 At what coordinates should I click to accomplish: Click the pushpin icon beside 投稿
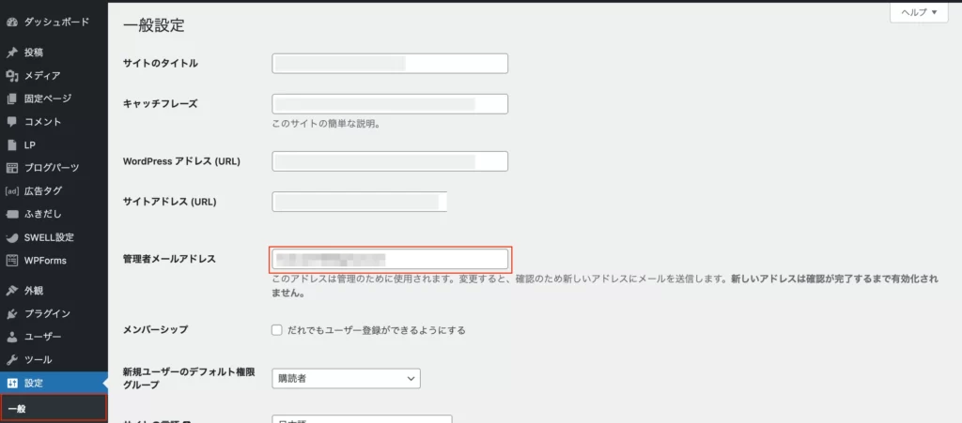pos(11,53)
